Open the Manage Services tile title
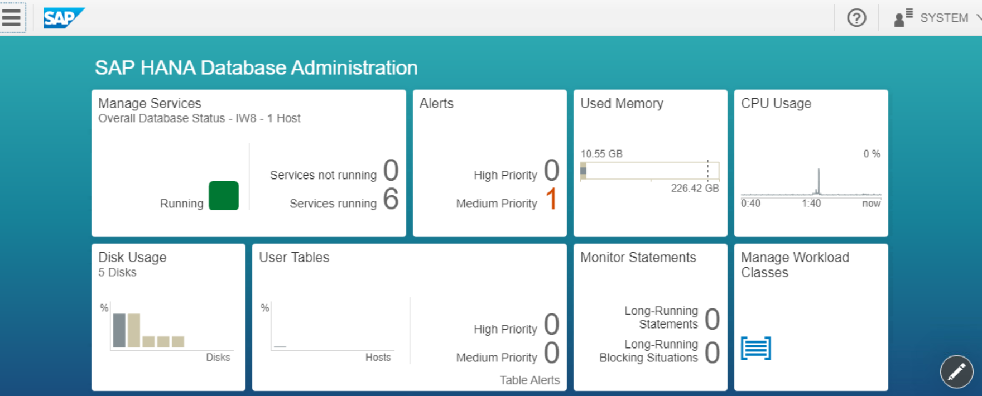This screenshot has height=396, width=982. click(x=150, y=103)
